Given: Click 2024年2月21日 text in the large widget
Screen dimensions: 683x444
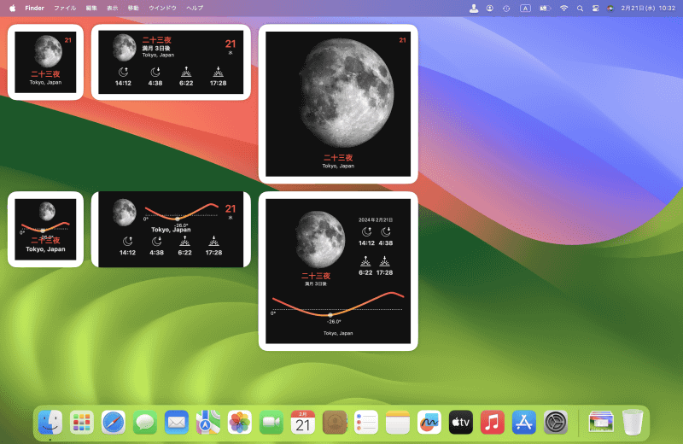Looking at the screenshot, I should click(376, 219).
